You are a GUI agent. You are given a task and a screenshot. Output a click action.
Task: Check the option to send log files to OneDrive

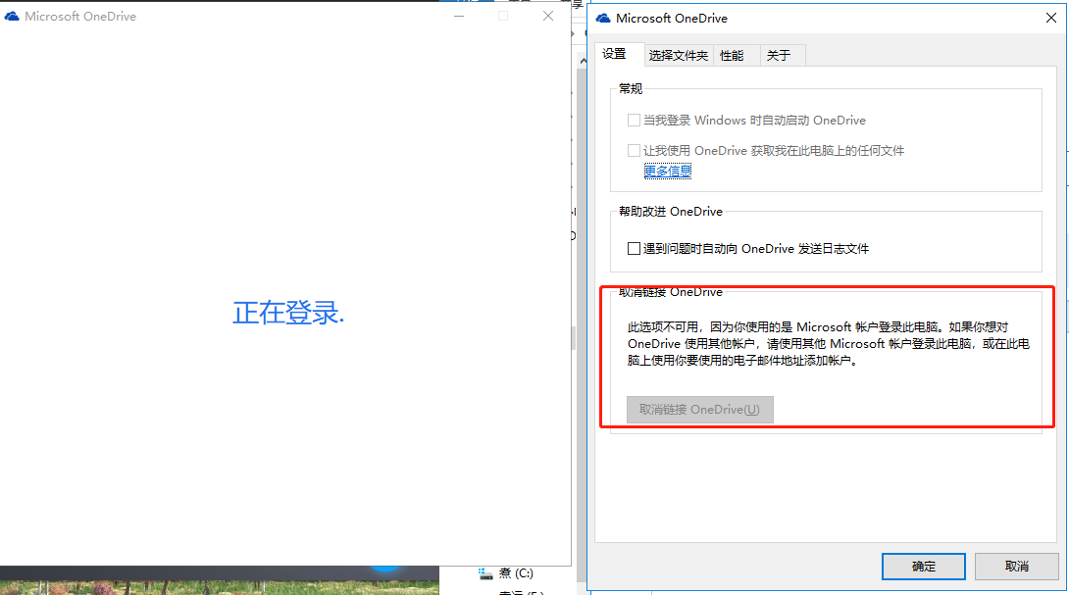[634, 249]
